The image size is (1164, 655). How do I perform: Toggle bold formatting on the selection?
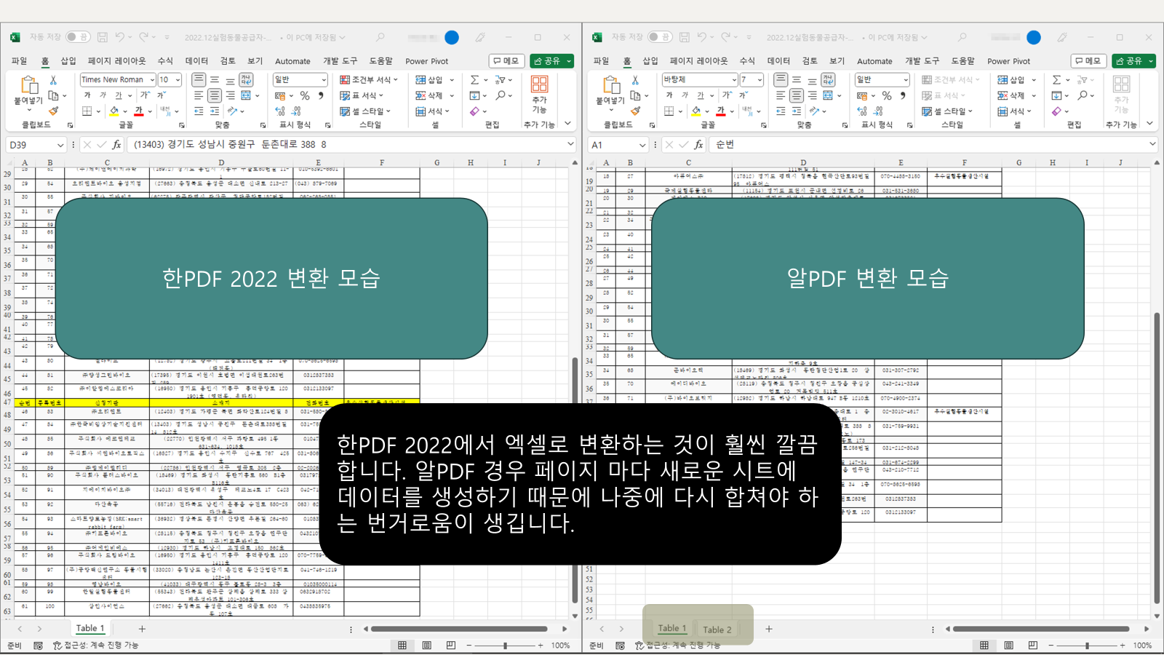pyautogui.click(x=87, y=95)
